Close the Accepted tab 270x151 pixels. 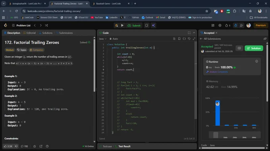[216, 33]
